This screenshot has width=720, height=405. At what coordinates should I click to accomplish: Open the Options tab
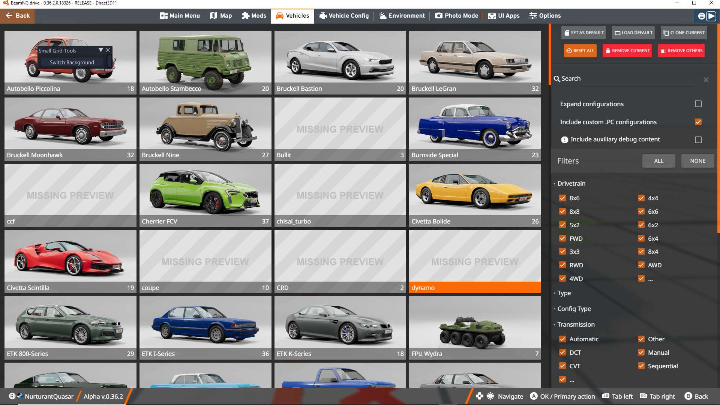click(x=545, y=16)
